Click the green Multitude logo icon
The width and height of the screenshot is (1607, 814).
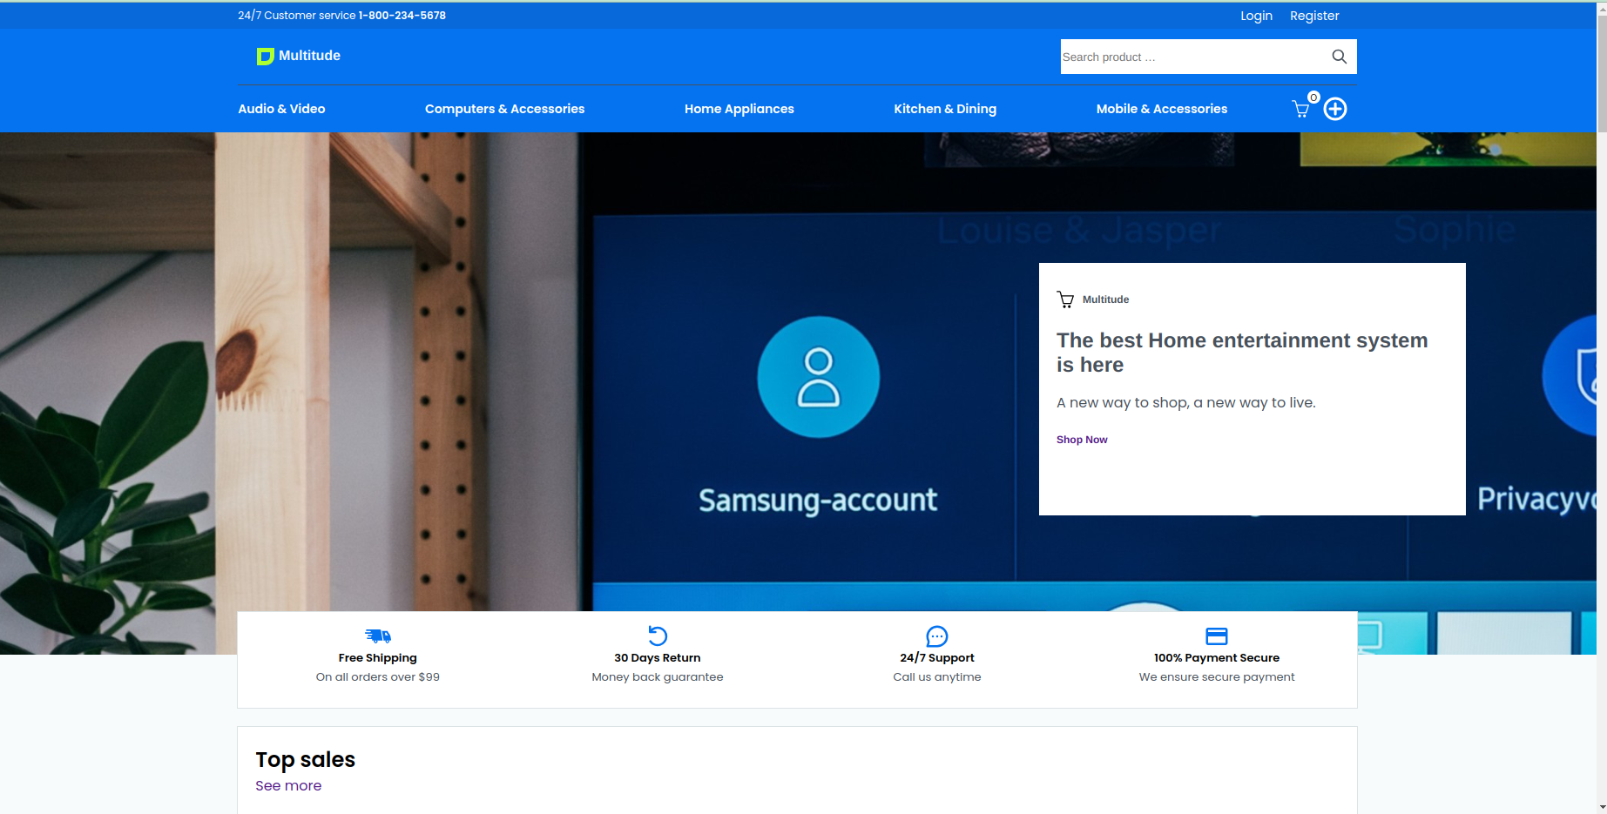(265, 57)
